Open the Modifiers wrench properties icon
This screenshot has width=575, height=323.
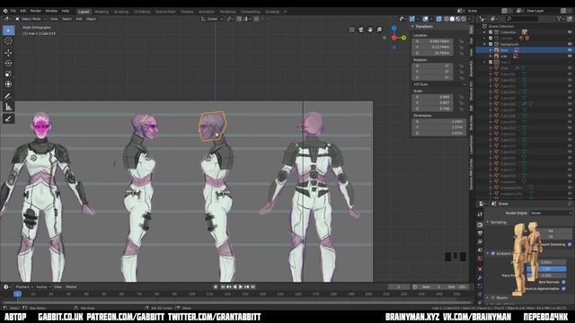point(480,277)
